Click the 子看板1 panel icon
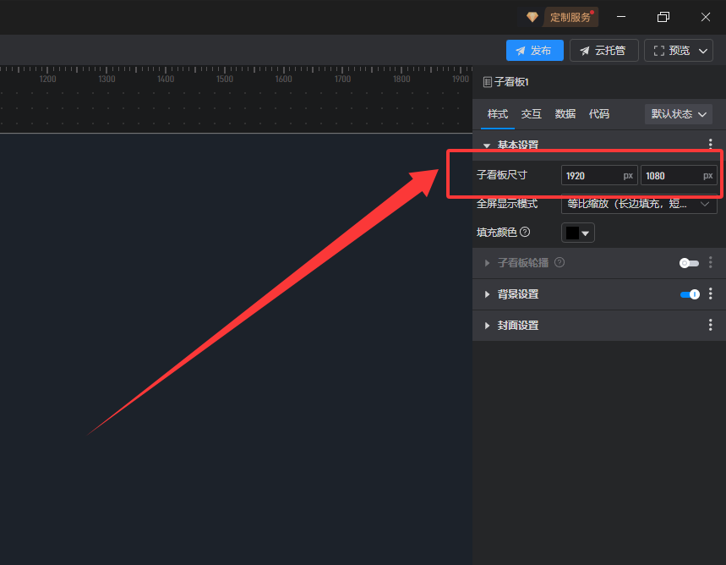This screenshot has width=726, height=565. 487,83
